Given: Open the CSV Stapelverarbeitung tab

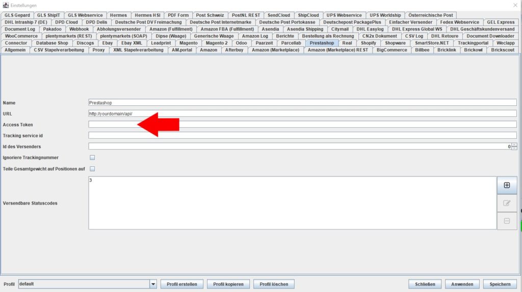Looking at the screenshot, I should pos(59,50).
